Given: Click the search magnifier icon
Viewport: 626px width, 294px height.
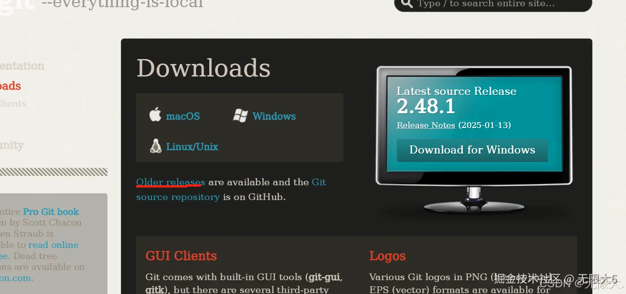Looking at the screenshot, I should [407, 4].
